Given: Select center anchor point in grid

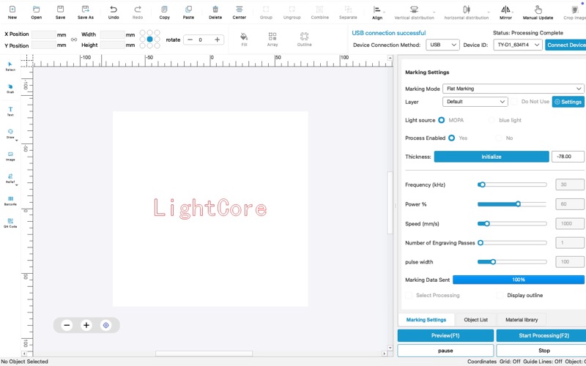Looking at the screenshot, I should point(150,40).
